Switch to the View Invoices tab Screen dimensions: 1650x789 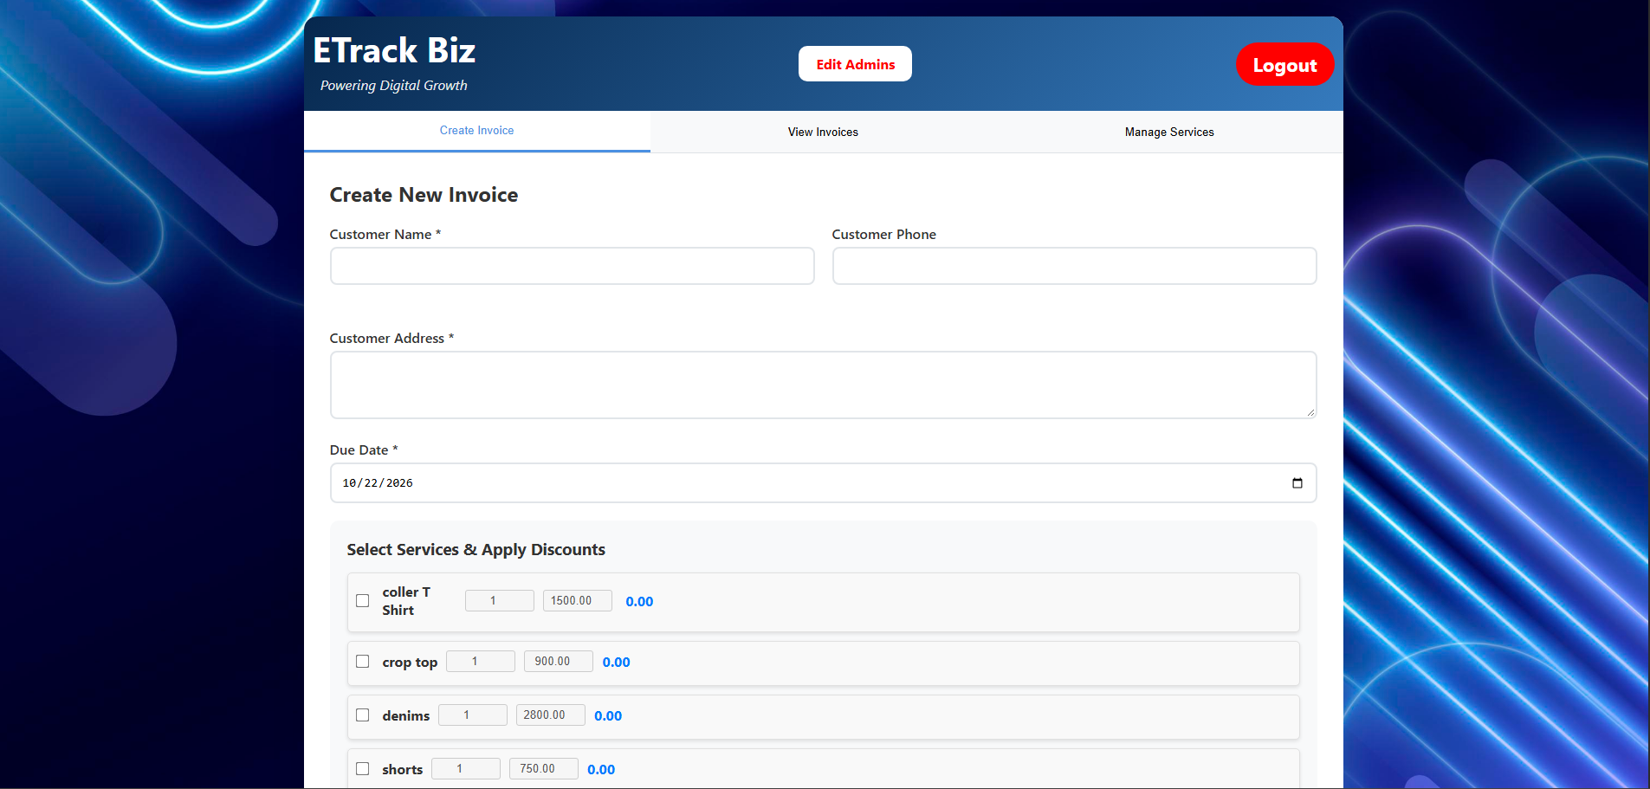pyautogui.click(x=823, y=132)
